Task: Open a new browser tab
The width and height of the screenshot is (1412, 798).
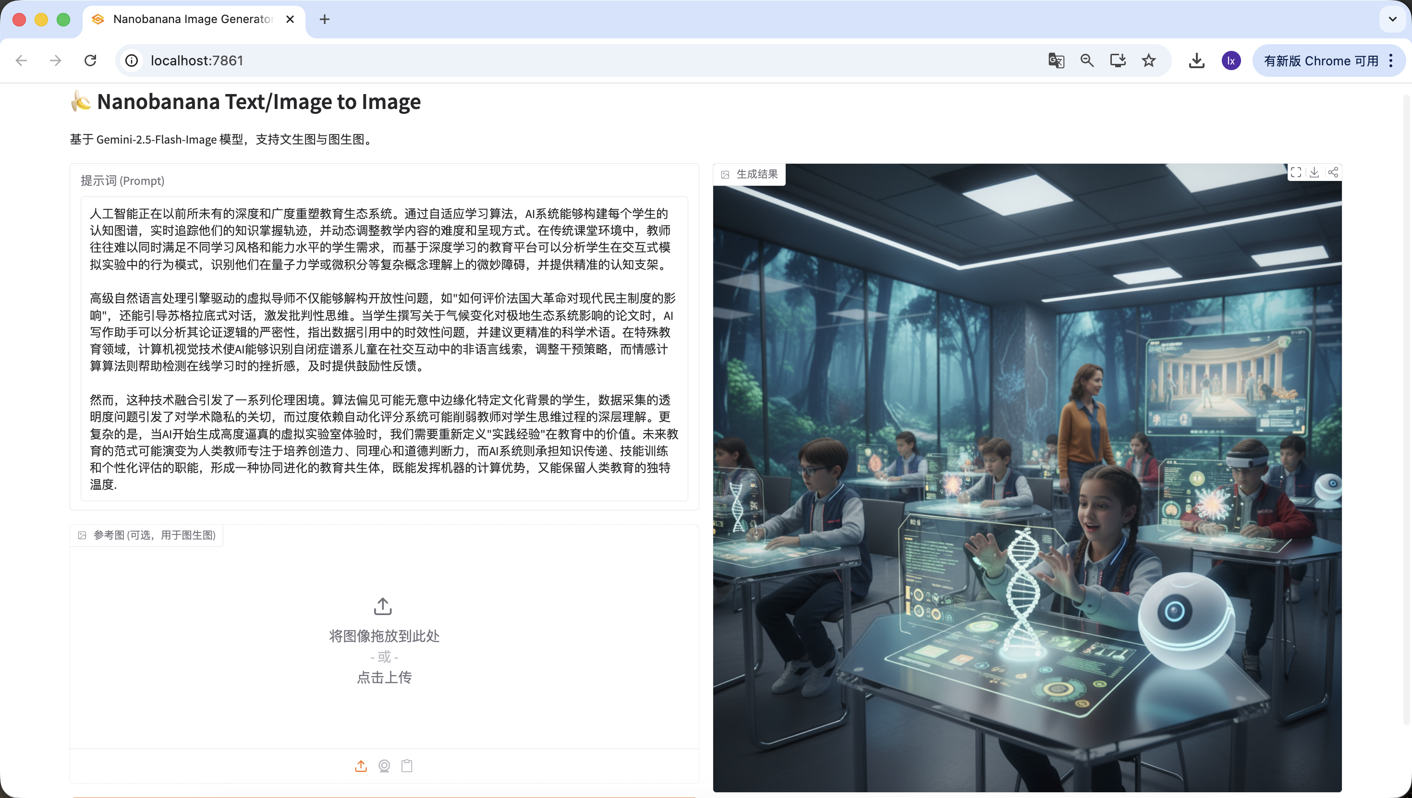Action: point(325,19)
